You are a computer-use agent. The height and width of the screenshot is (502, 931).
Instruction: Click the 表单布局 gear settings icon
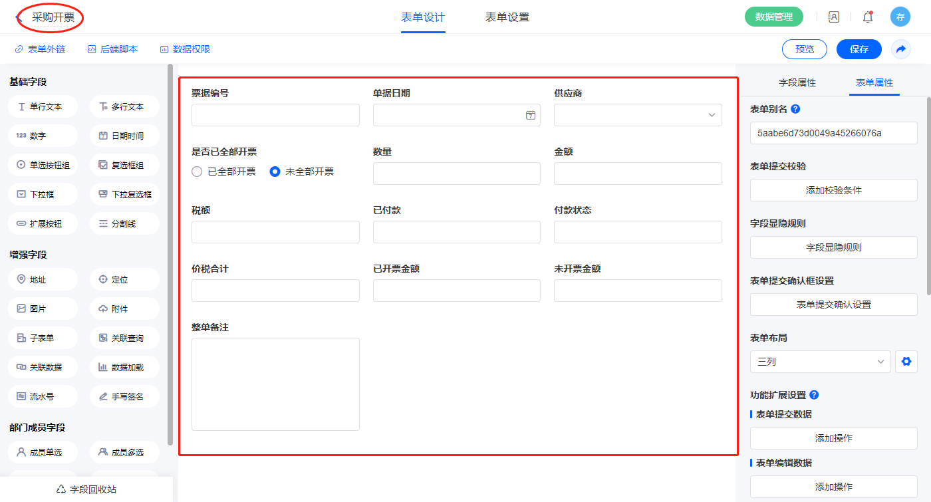coord(906,362)
